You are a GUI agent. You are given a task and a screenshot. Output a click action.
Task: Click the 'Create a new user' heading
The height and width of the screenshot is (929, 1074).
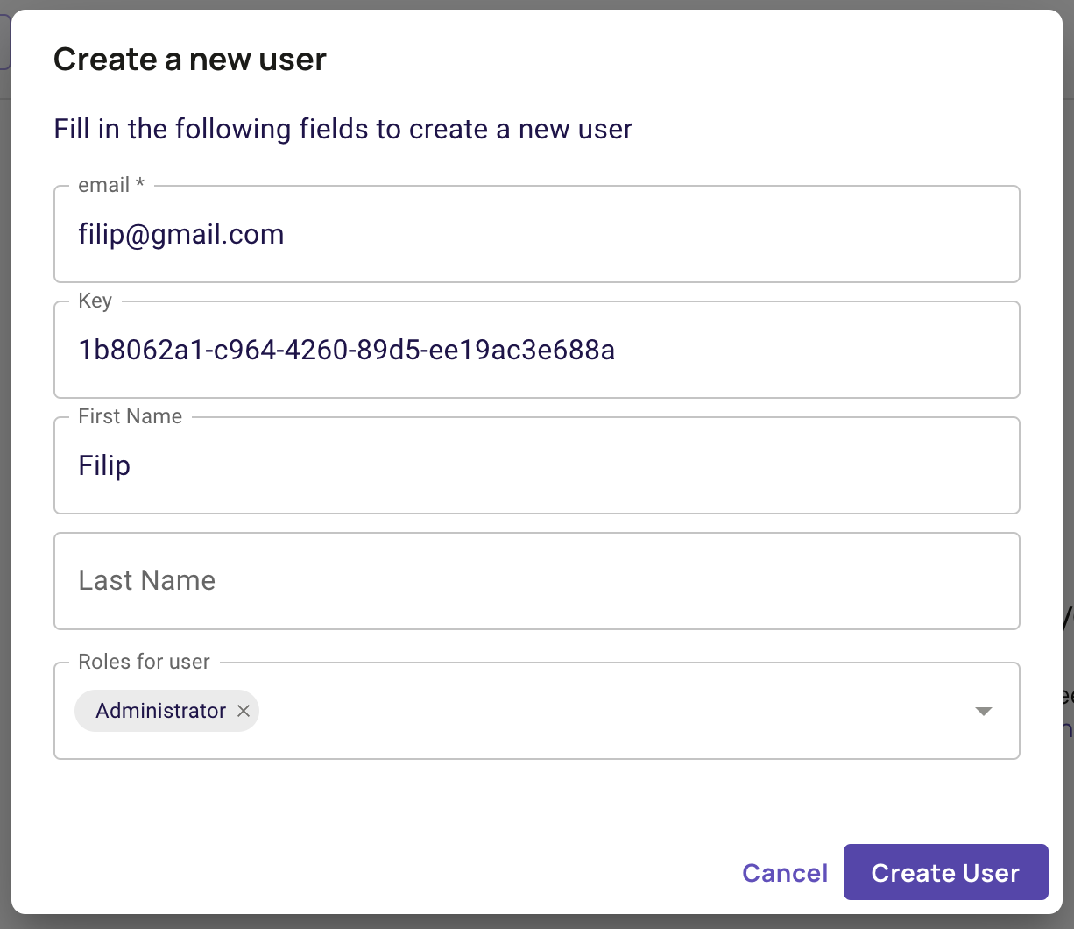coord(190,60)
